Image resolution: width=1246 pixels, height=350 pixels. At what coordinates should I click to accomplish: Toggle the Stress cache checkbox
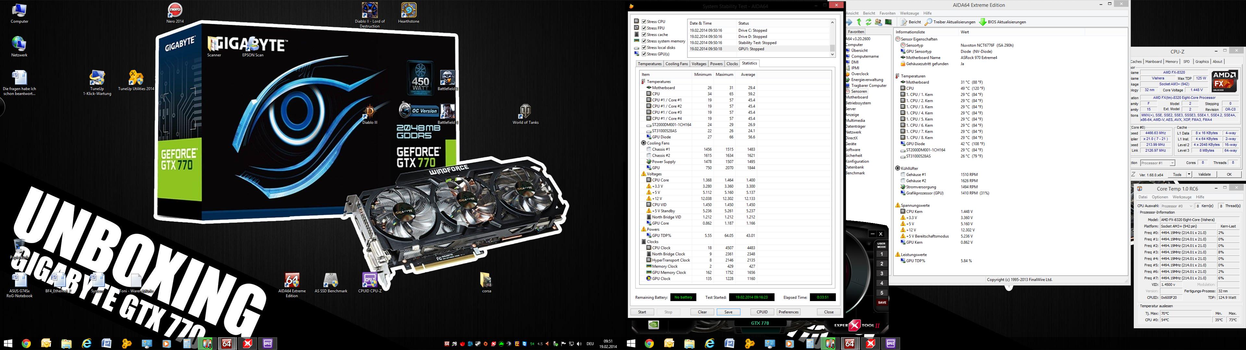point(644,34)
